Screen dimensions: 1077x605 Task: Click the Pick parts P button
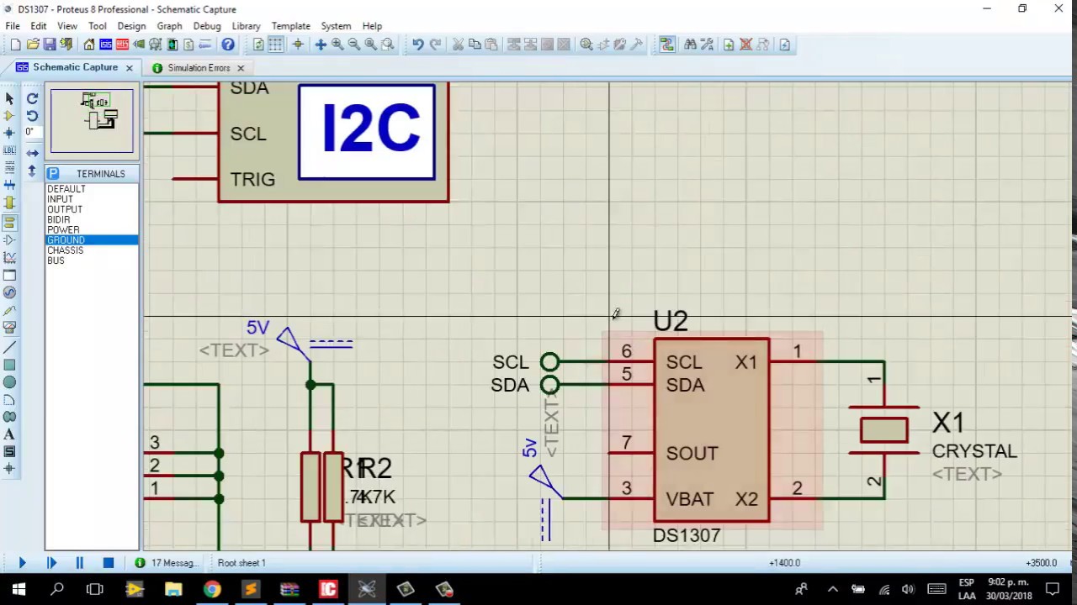pos(53,173)
